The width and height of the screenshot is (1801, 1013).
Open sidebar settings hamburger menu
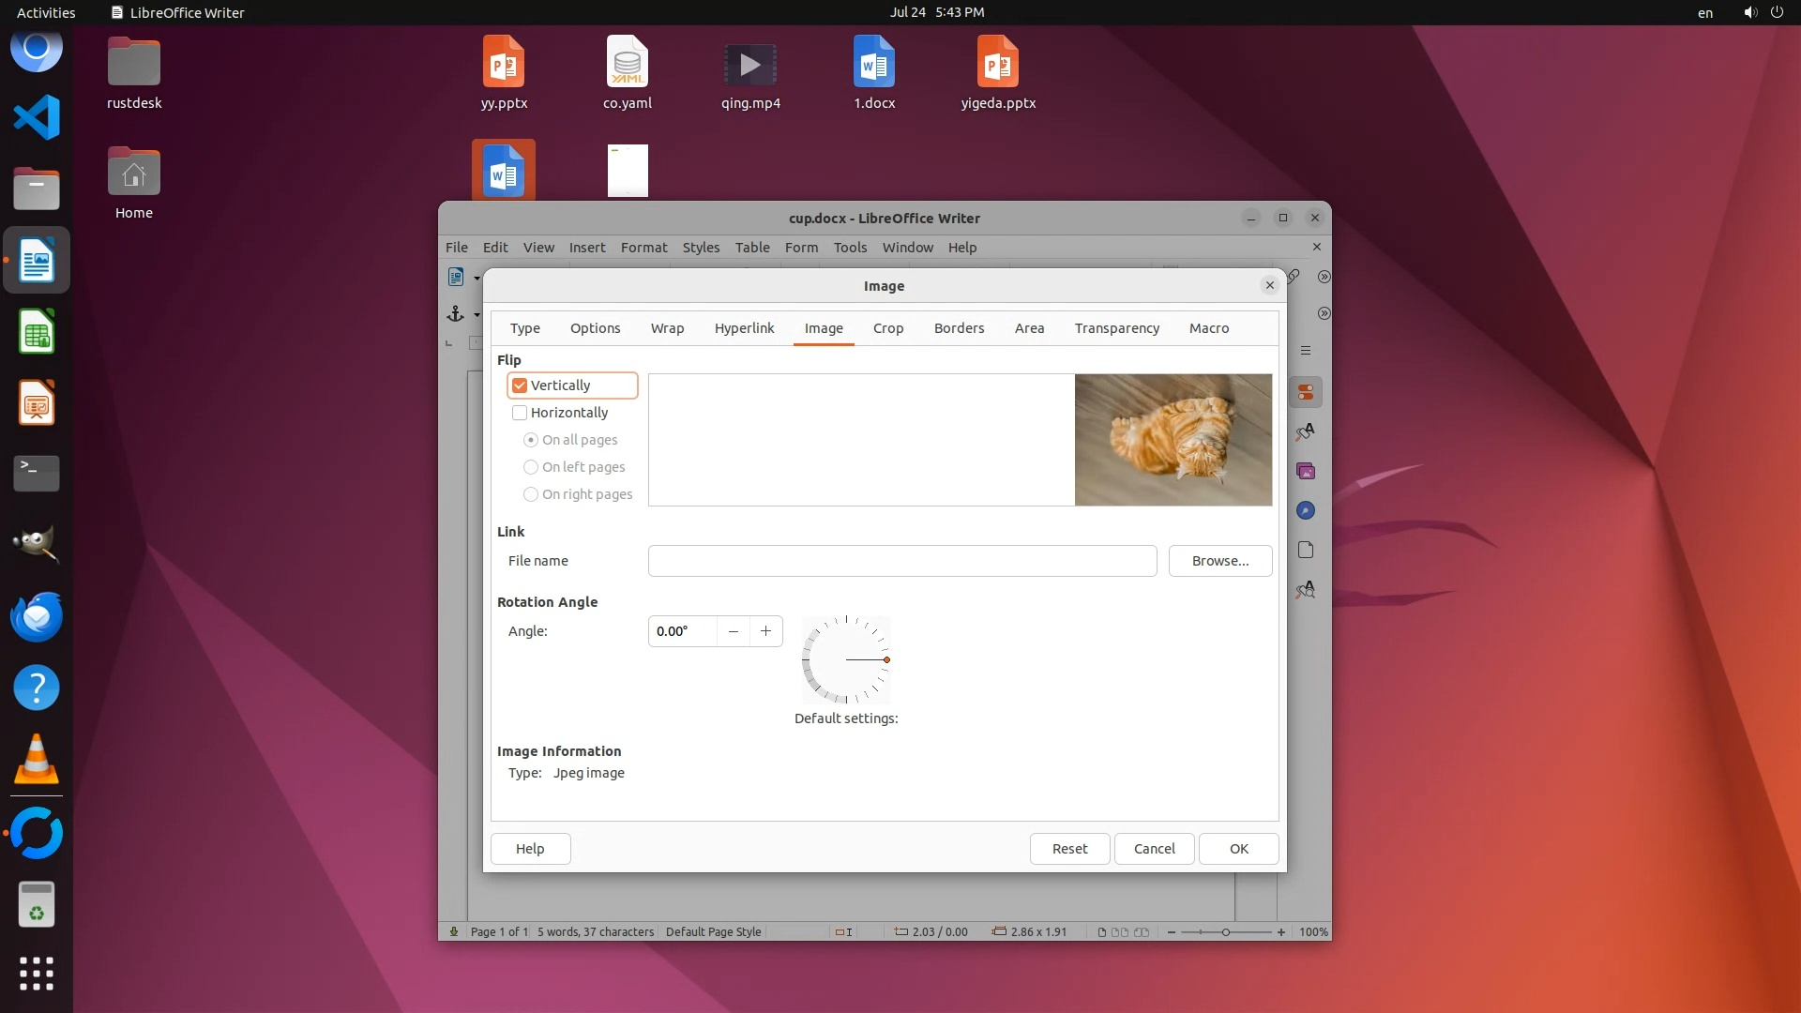(1305, 351)
